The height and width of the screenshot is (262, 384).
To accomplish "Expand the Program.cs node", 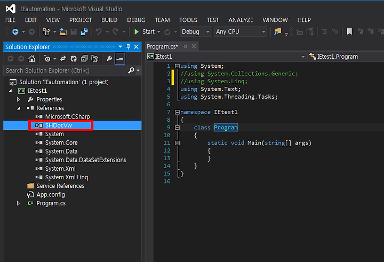I will [x=18, y=203].
